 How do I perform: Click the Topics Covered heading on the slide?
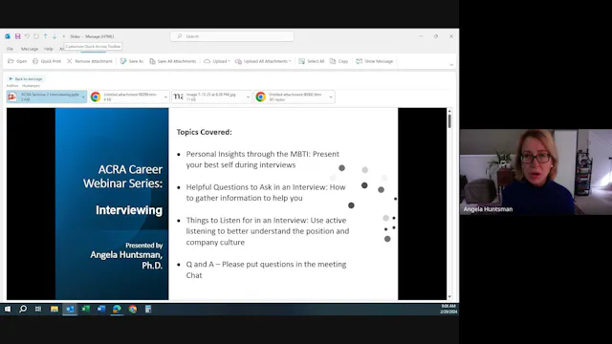[204, 132]
